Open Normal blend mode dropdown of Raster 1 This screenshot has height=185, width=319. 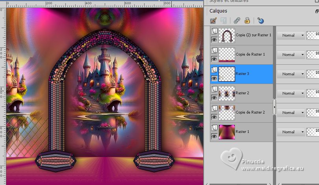(x=291, y=132)
